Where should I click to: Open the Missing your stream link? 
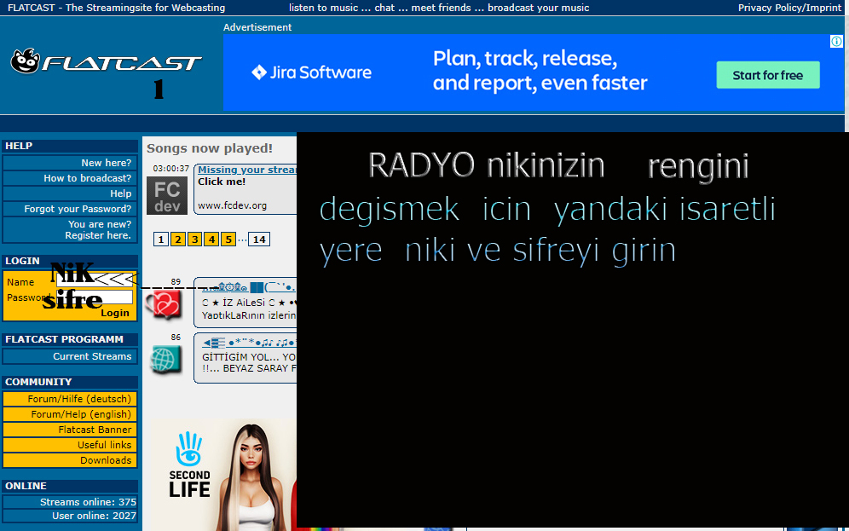point(246,170)
